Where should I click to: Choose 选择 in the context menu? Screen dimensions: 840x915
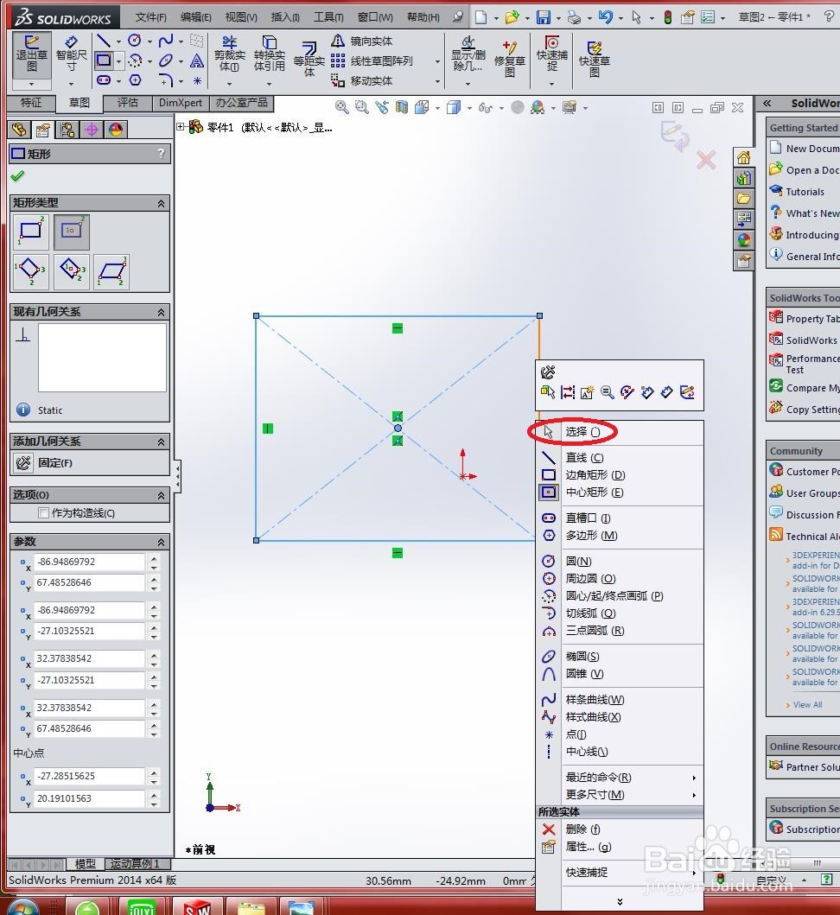[x=620, y=432]
